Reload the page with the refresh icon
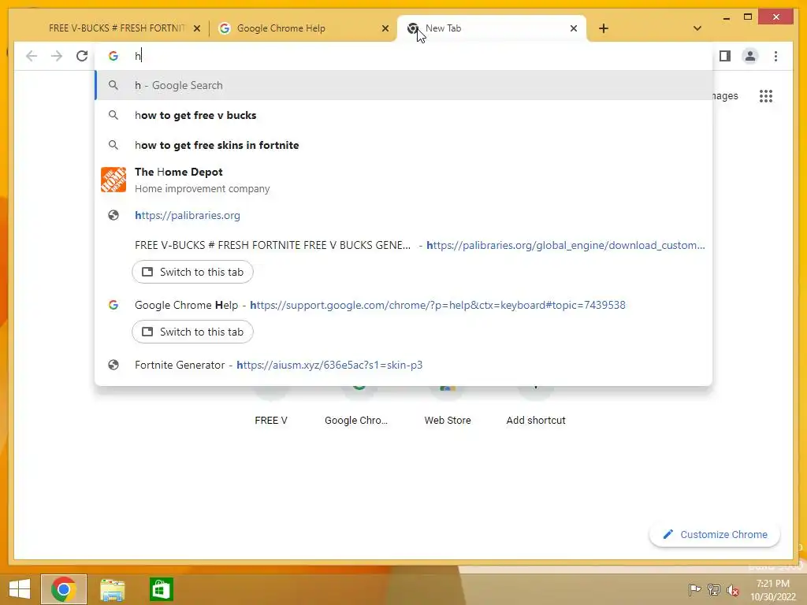The height and width of the screenshot is (605, 807). (x=82, y=56)
